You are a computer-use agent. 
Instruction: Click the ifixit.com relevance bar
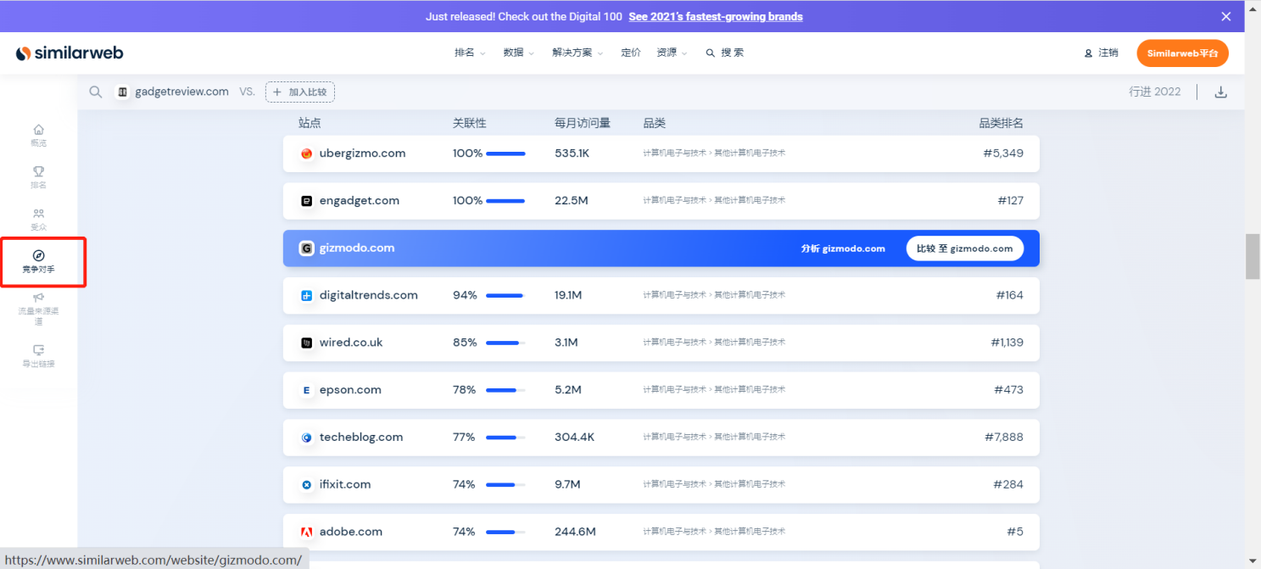505,485
